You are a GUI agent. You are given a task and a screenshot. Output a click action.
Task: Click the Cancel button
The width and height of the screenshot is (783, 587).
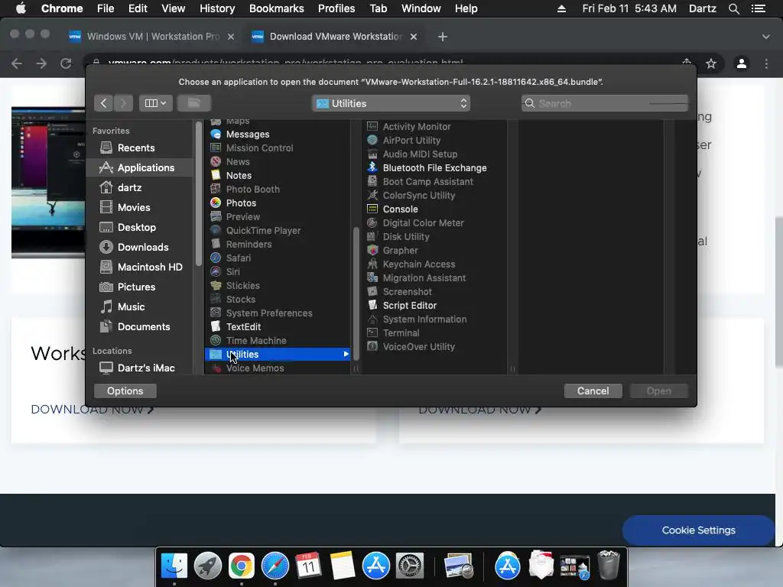pos(593,391)
